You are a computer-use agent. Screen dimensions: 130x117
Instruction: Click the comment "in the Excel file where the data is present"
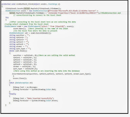(x=35, y=31)
